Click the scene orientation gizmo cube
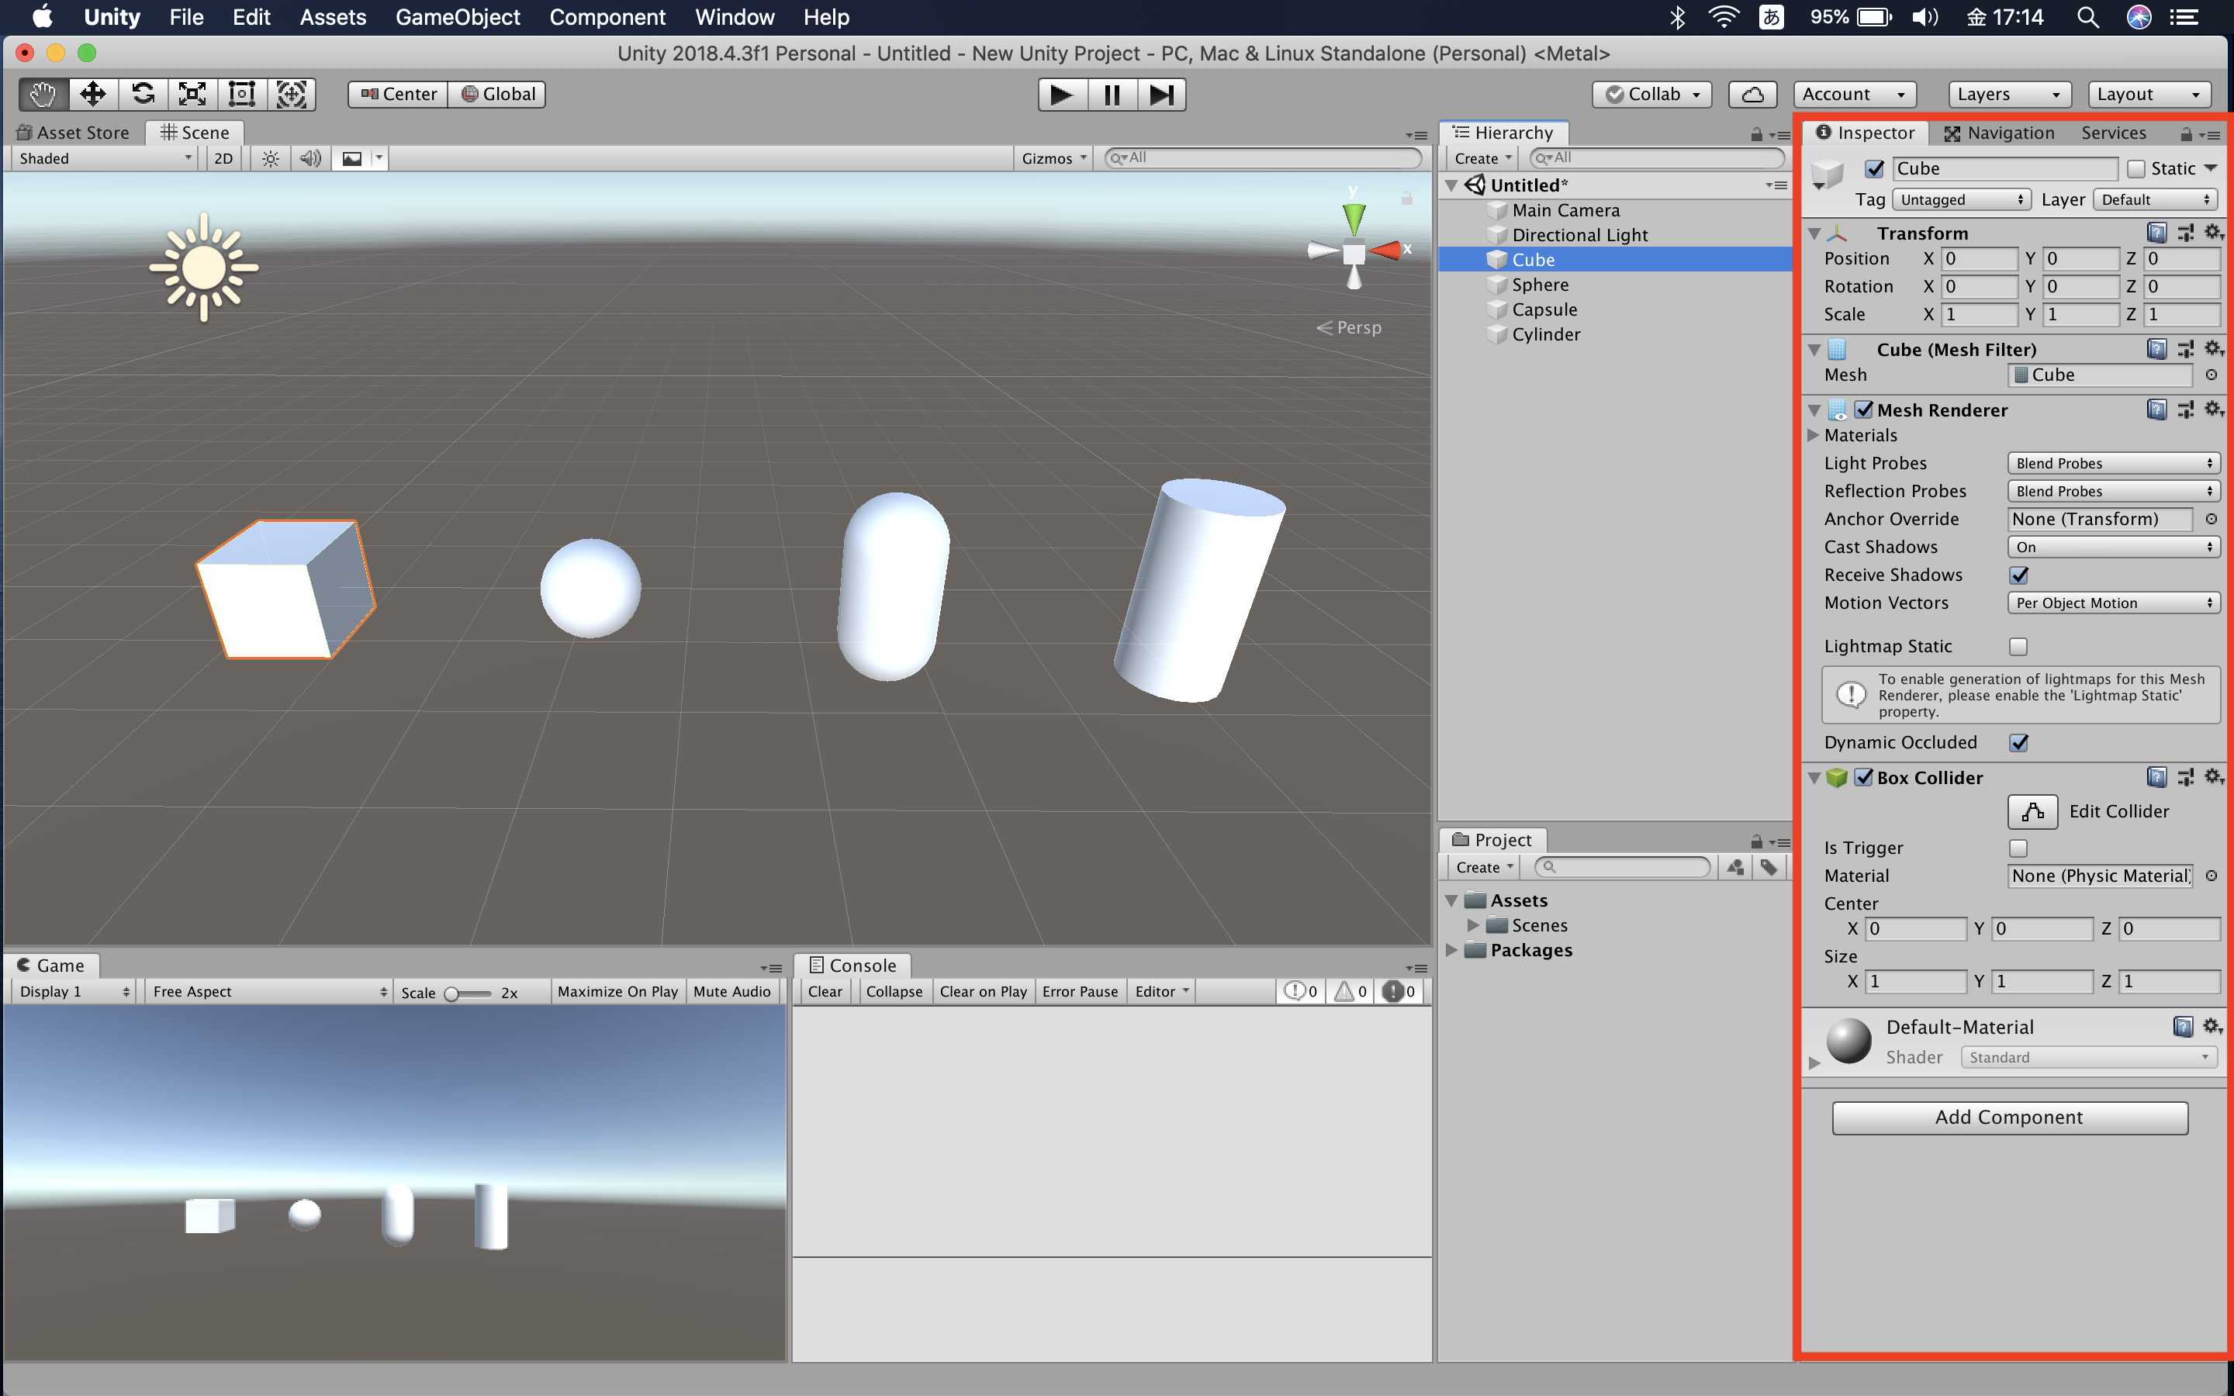Screen dimensions: 2234x1396 point(1354,252)
